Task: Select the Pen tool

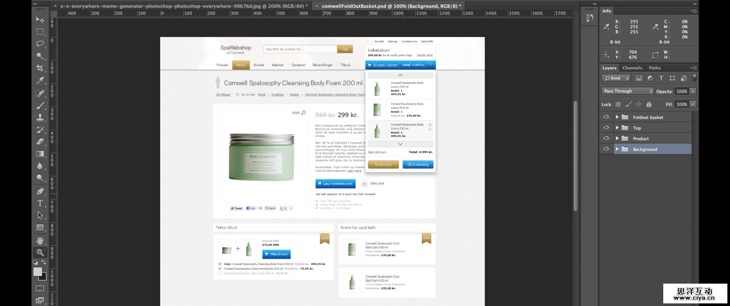Action: 40,191
